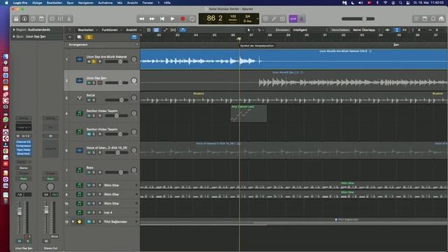Click the Catch playhead icon
This screenshot has height=252, width=448.
click(183, 29)
